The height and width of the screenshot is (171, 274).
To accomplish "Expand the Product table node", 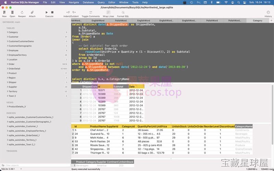I will (8, 73).
